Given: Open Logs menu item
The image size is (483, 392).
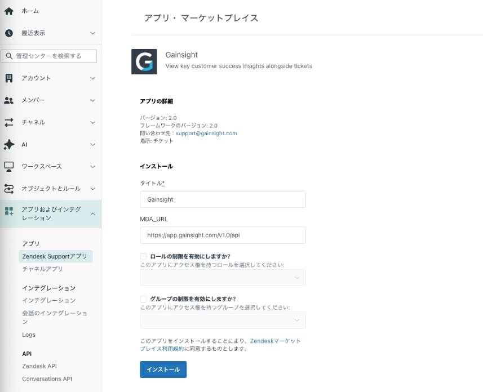Looking at the screenshot, I should point(29,335).
